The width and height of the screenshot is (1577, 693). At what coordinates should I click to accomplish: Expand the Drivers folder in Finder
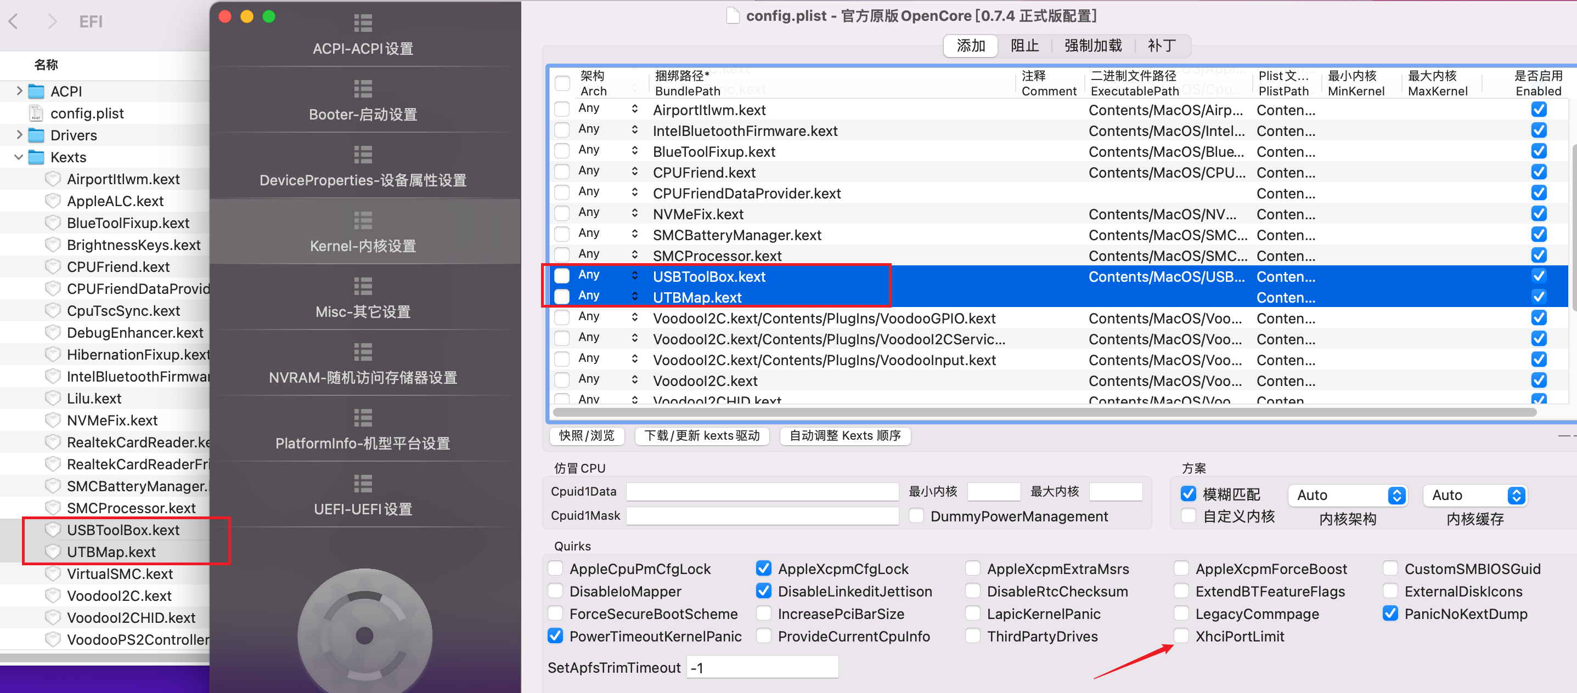pos(19,135)
